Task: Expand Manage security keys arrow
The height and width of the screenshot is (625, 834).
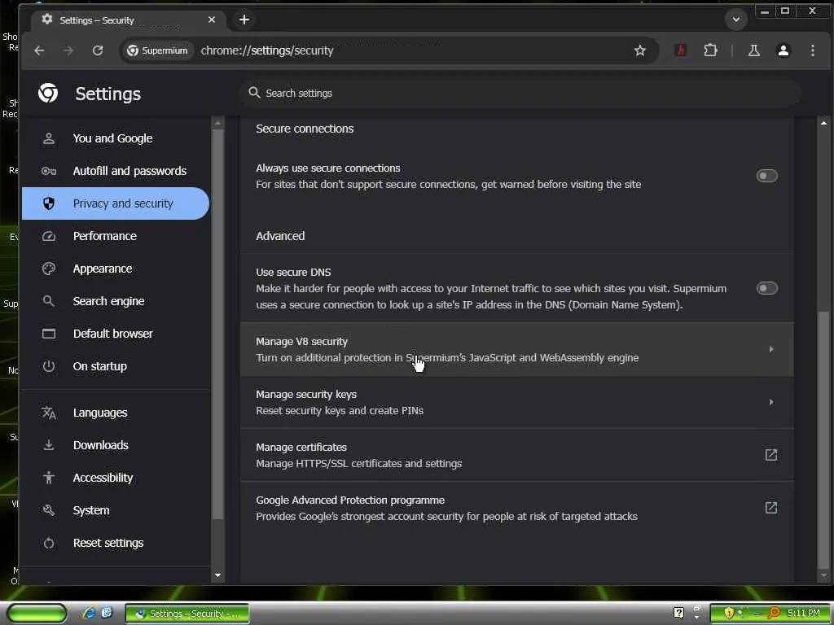Action: point(770,402)
